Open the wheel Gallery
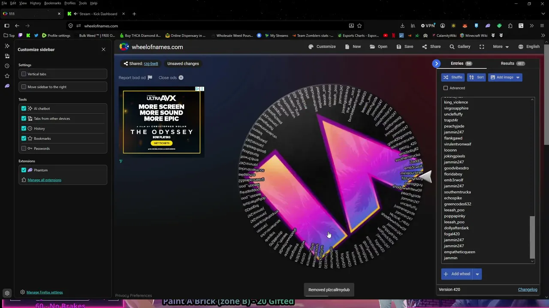 click(460, 47)
